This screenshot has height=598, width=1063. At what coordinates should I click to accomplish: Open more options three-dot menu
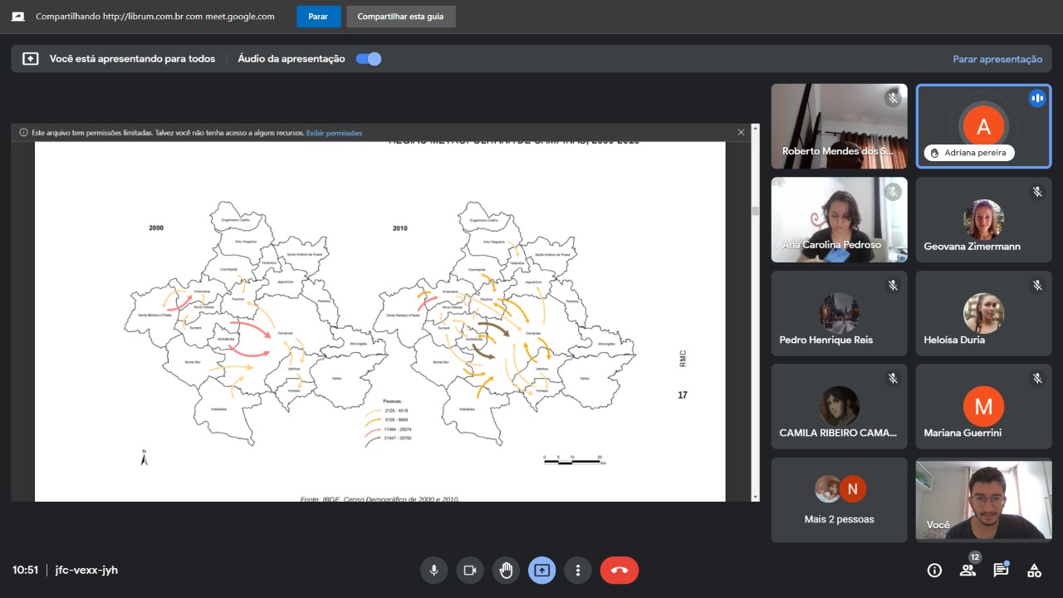click(x=578, y=570)
